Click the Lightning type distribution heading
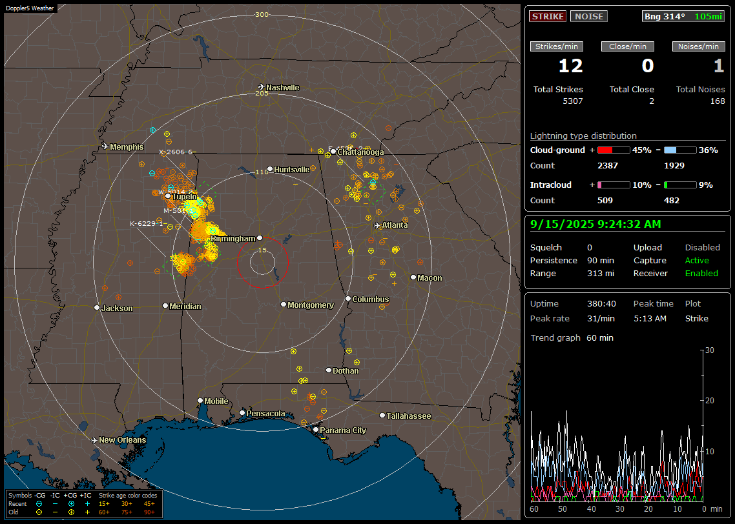 click(x=583, y=136)
